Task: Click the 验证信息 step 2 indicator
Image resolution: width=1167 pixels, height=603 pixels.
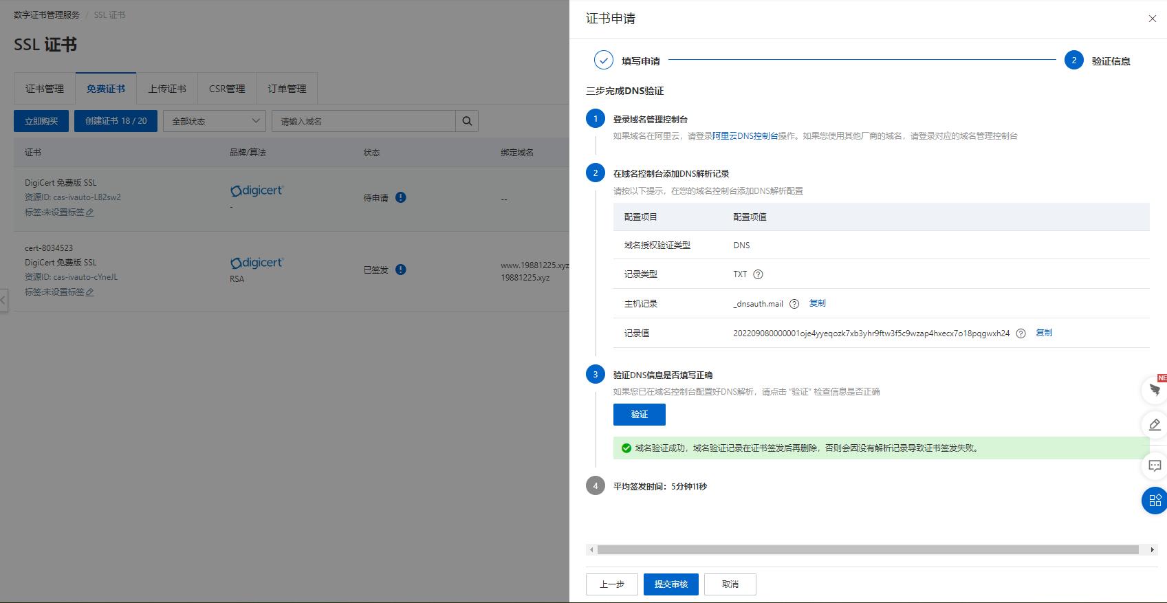Action: [1074, 61]
